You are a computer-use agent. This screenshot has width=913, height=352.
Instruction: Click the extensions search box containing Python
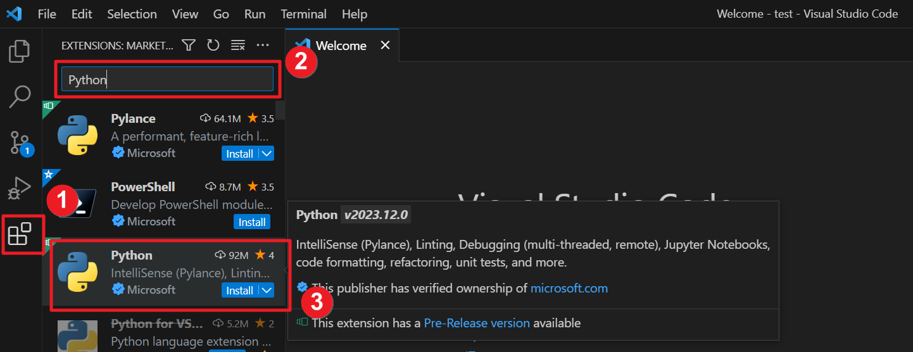168,80
